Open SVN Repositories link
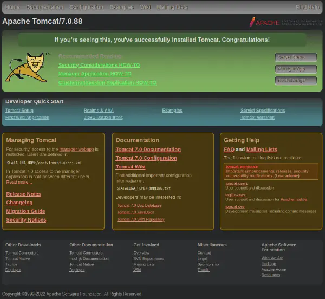325x299 pixels. [x=148, y=259]
